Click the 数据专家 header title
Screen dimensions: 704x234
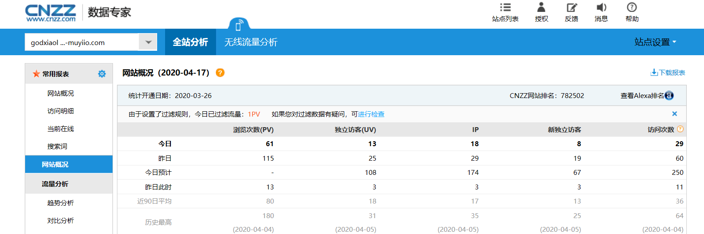tap(109, 12)
